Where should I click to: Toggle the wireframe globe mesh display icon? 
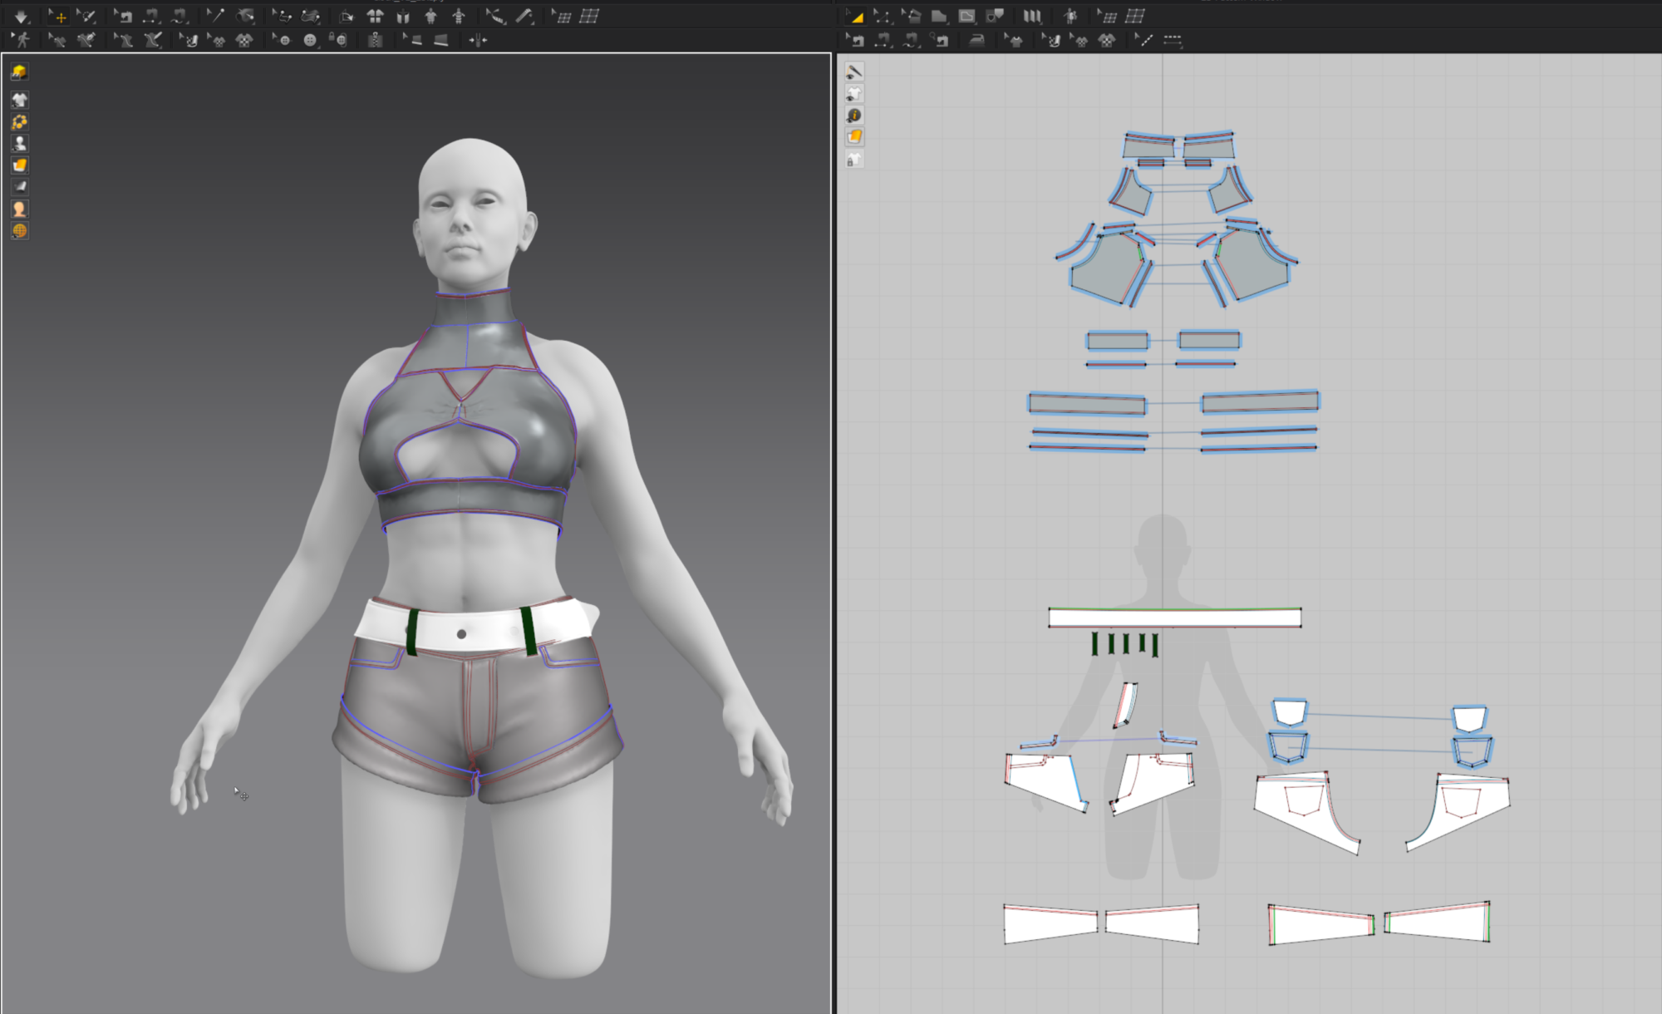20,231
